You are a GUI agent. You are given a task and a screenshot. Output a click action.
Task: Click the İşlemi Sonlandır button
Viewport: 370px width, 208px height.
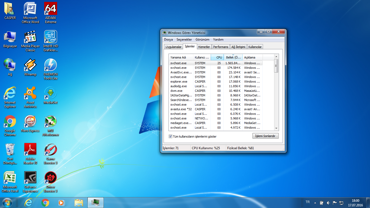(265, 136)
